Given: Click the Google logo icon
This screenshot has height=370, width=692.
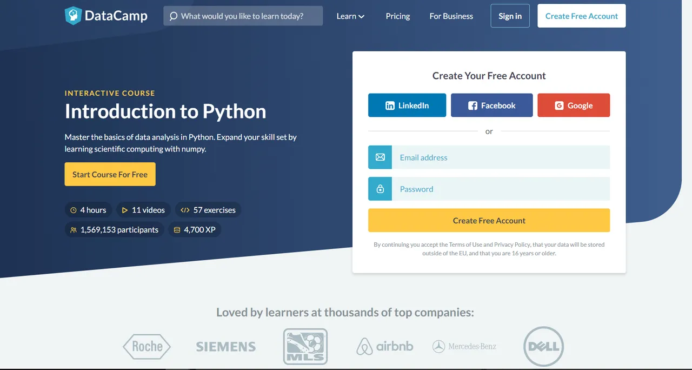Looking at the screenshot, I should click(x=559, y=106).
